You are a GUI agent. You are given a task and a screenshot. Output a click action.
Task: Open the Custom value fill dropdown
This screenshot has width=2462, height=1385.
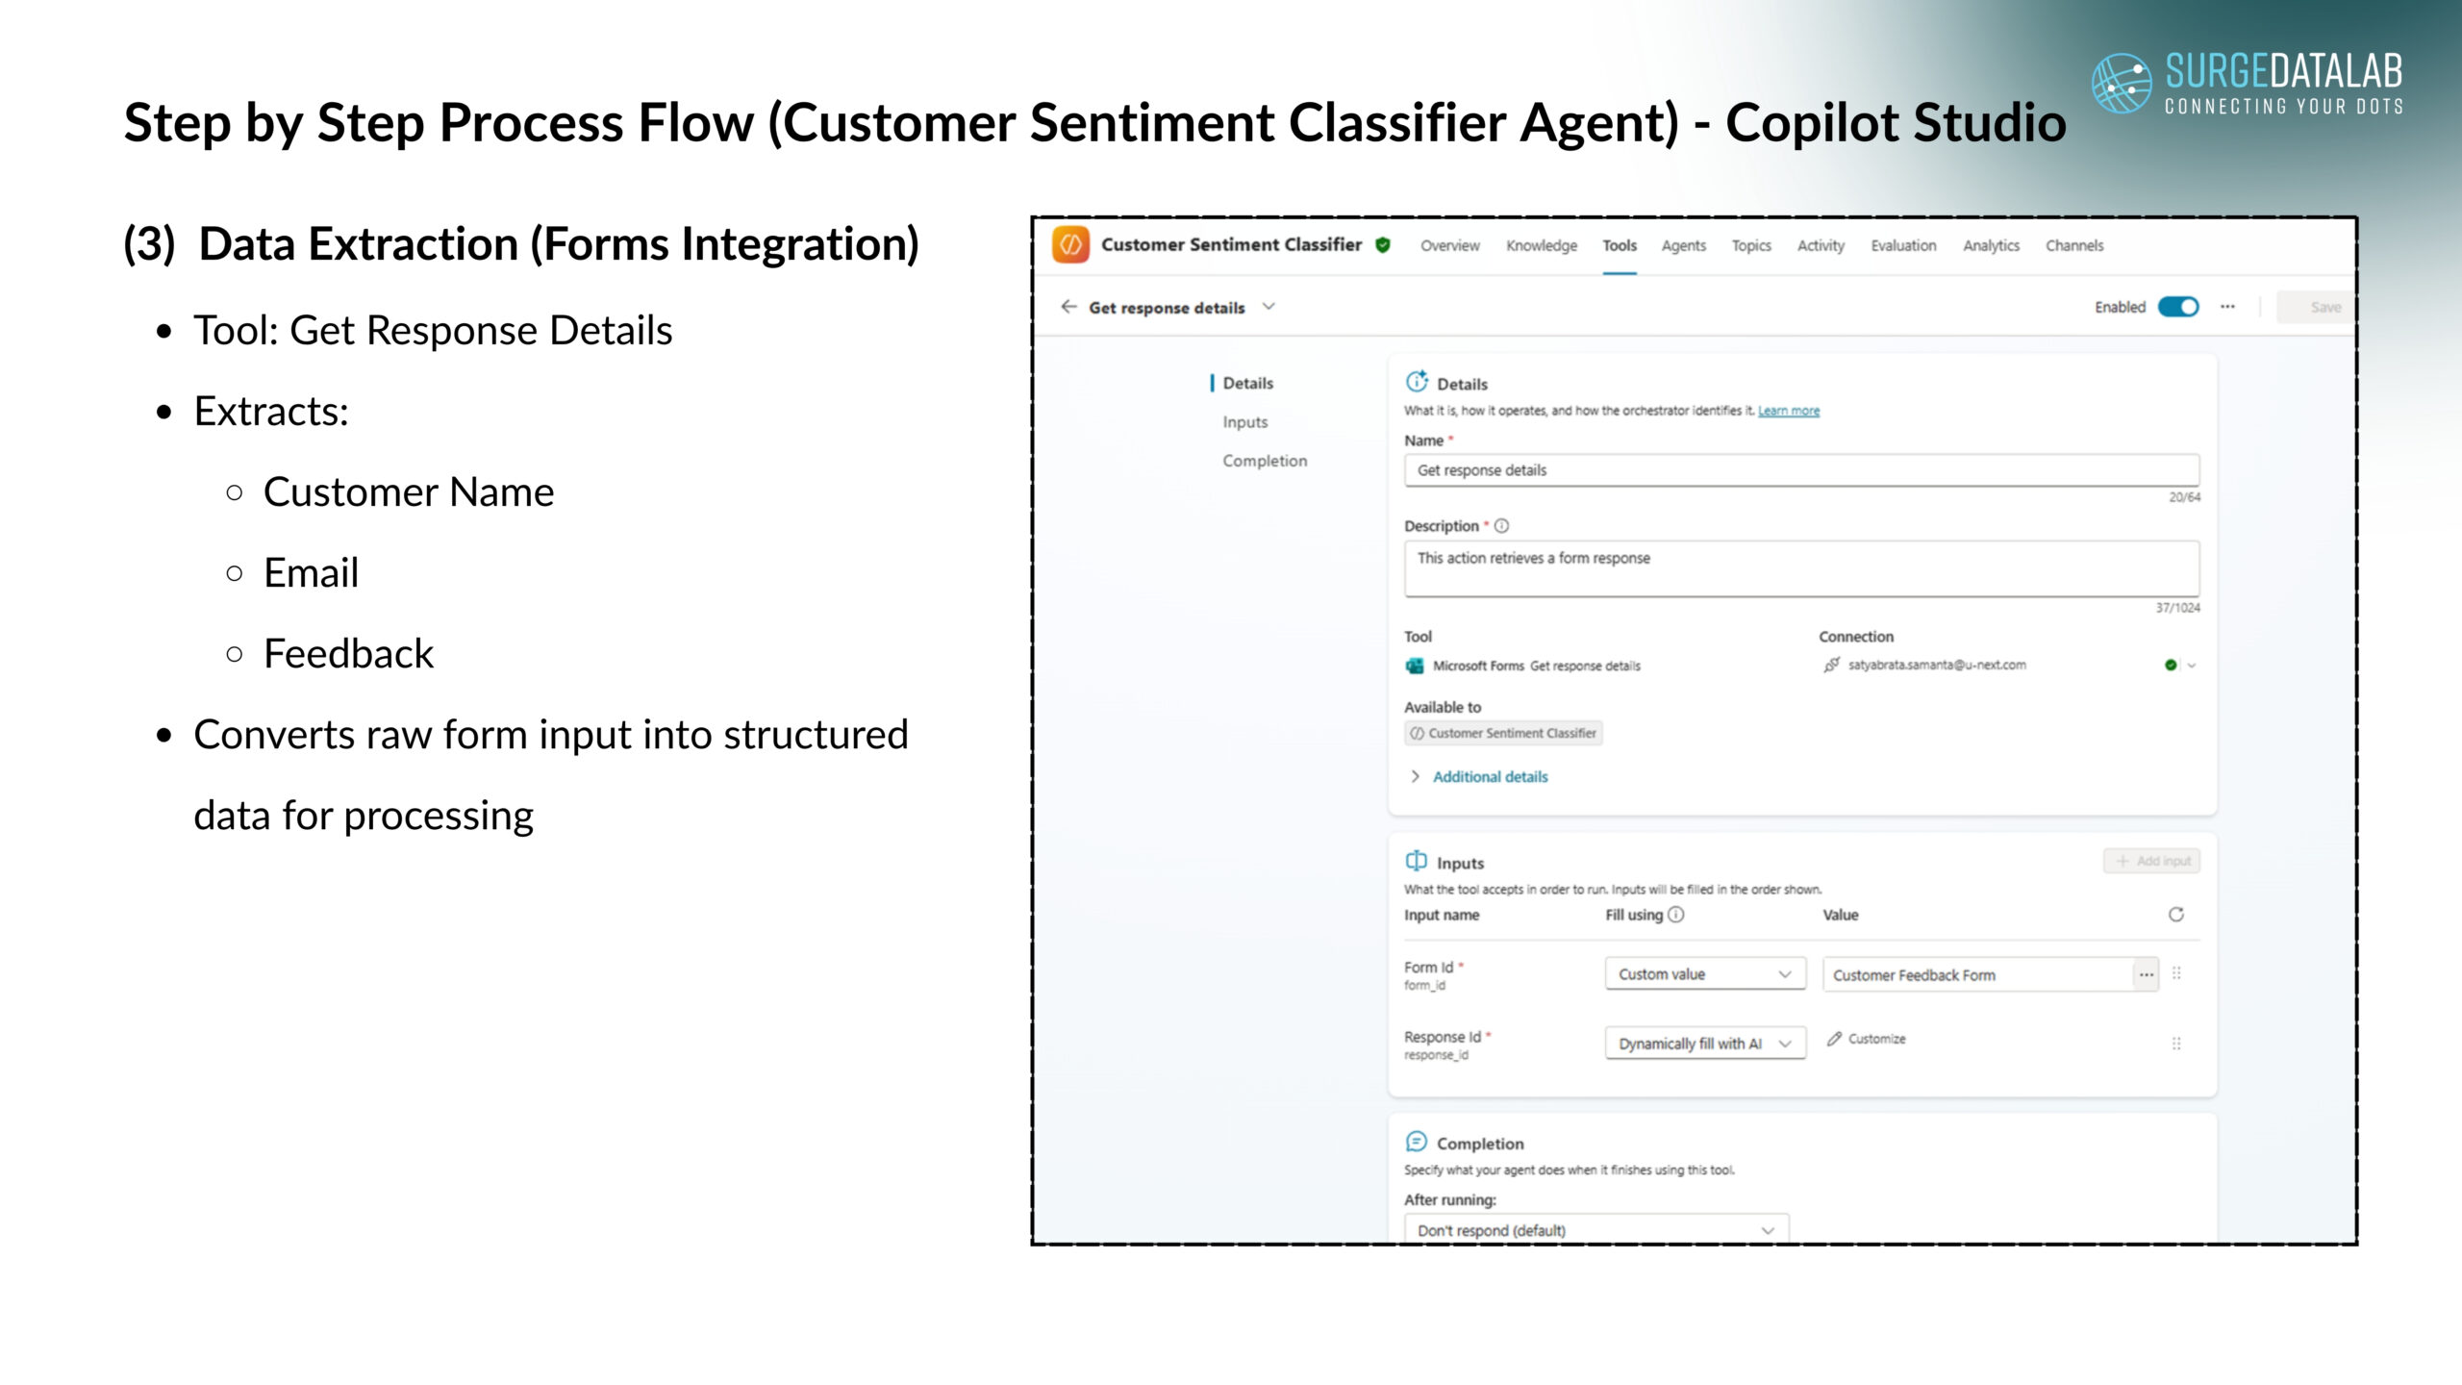(x=1704, y=974)
